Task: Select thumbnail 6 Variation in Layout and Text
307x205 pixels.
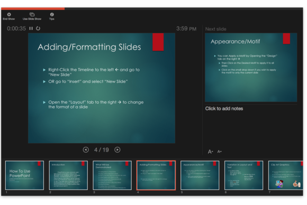Action: click(243, 175)
